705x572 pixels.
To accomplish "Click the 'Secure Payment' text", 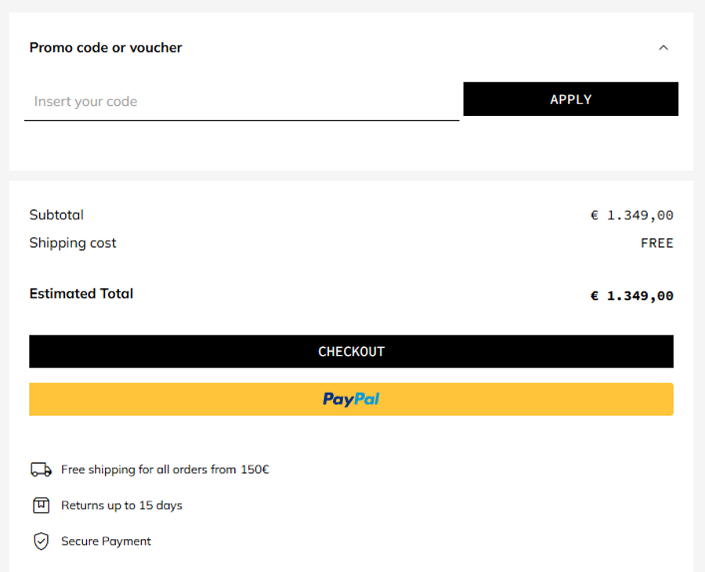I will [x=106, y=541].
